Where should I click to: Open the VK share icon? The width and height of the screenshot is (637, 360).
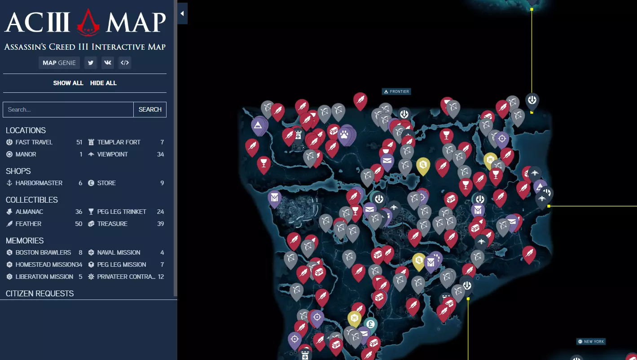(x=108, y=63)
